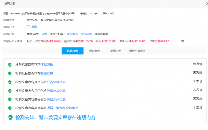This screenshot has height=130, width=208.
Task: Click 未发现 result for 谩骂、灌水 row
Action: (198, 107)
